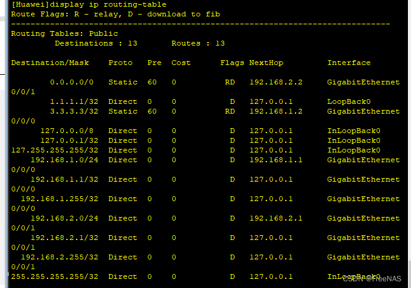Click RD flags in the 3.3.3.3/32 row
The image size is (411, 288).
[x=230, y=111]
